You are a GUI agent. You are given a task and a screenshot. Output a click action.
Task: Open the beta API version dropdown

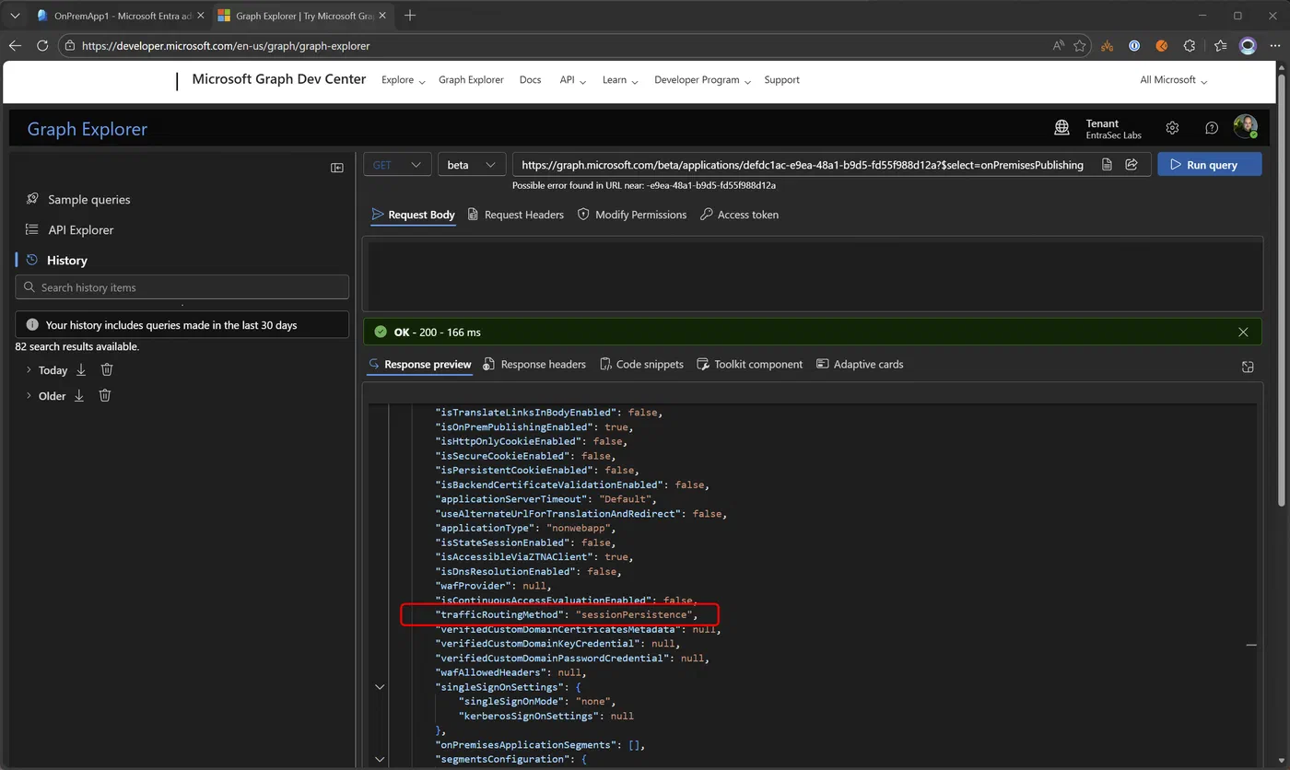[472, 165]
